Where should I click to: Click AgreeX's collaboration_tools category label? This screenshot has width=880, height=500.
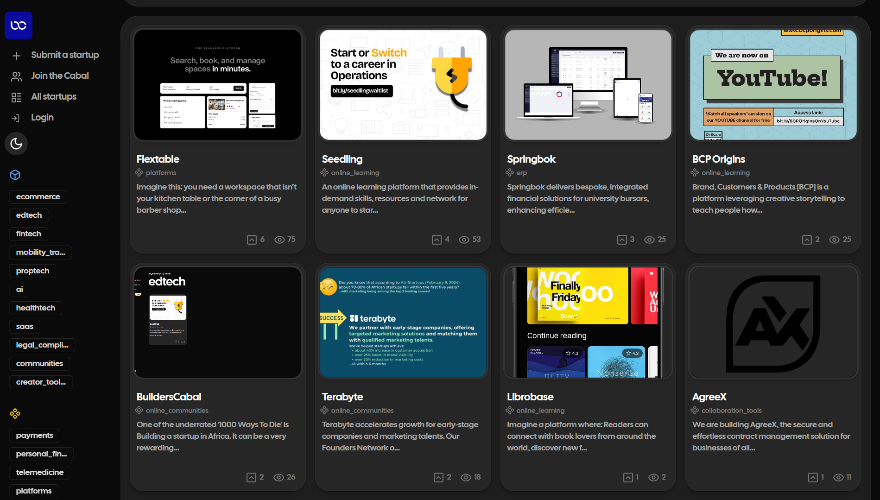[x=732, y=411]
